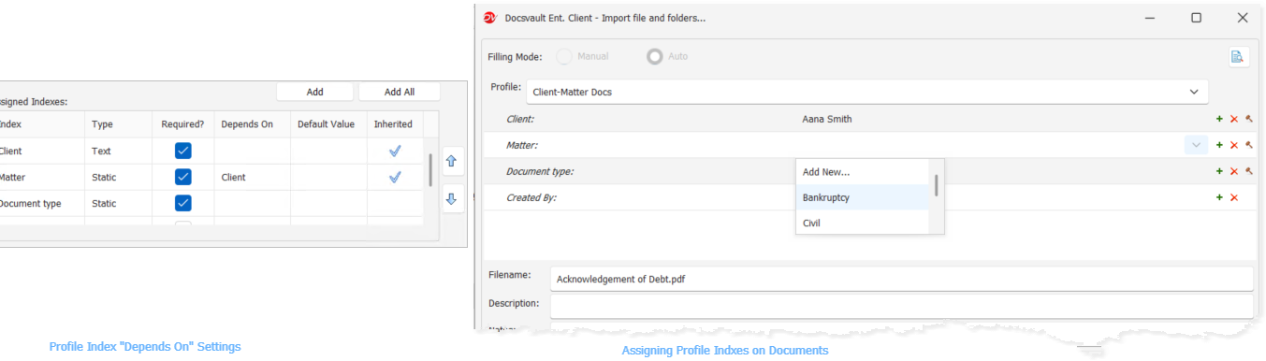This screenshot has height=361, width=1266.
Task: Click the Default Value column header
Action: (326, 124)
